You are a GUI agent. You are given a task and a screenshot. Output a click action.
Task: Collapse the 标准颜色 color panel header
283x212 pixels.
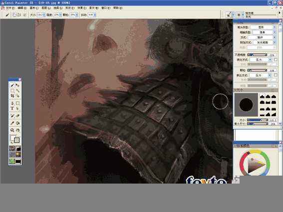pyautogui.click(x=256, y=146)
